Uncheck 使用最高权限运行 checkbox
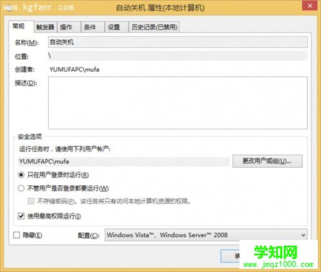 pyautogui.click(x=21, y=216)
